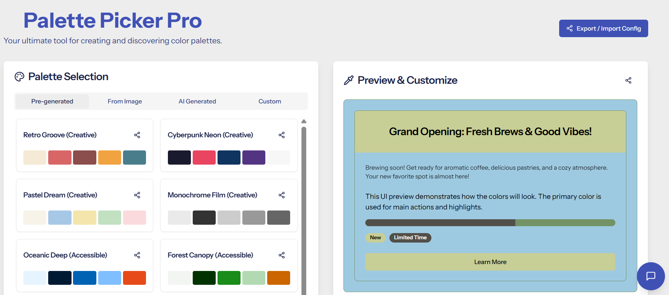
Task: Pick Cyberpunk Neon pink swatch
Action: [204, 157]
